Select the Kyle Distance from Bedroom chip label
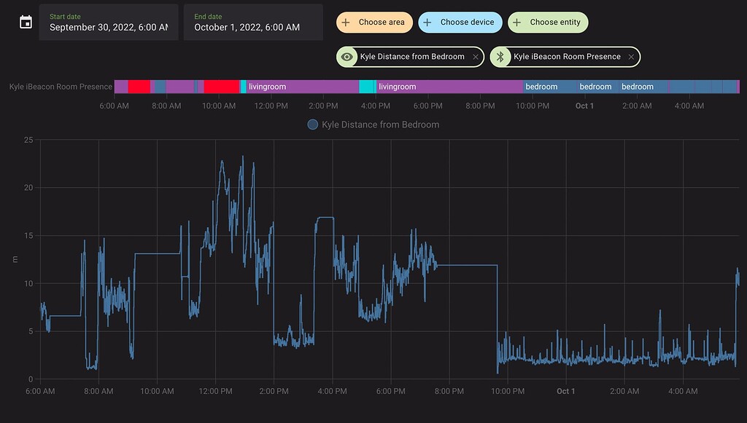This screenshot has height=423, width=747. pos(412,57)
